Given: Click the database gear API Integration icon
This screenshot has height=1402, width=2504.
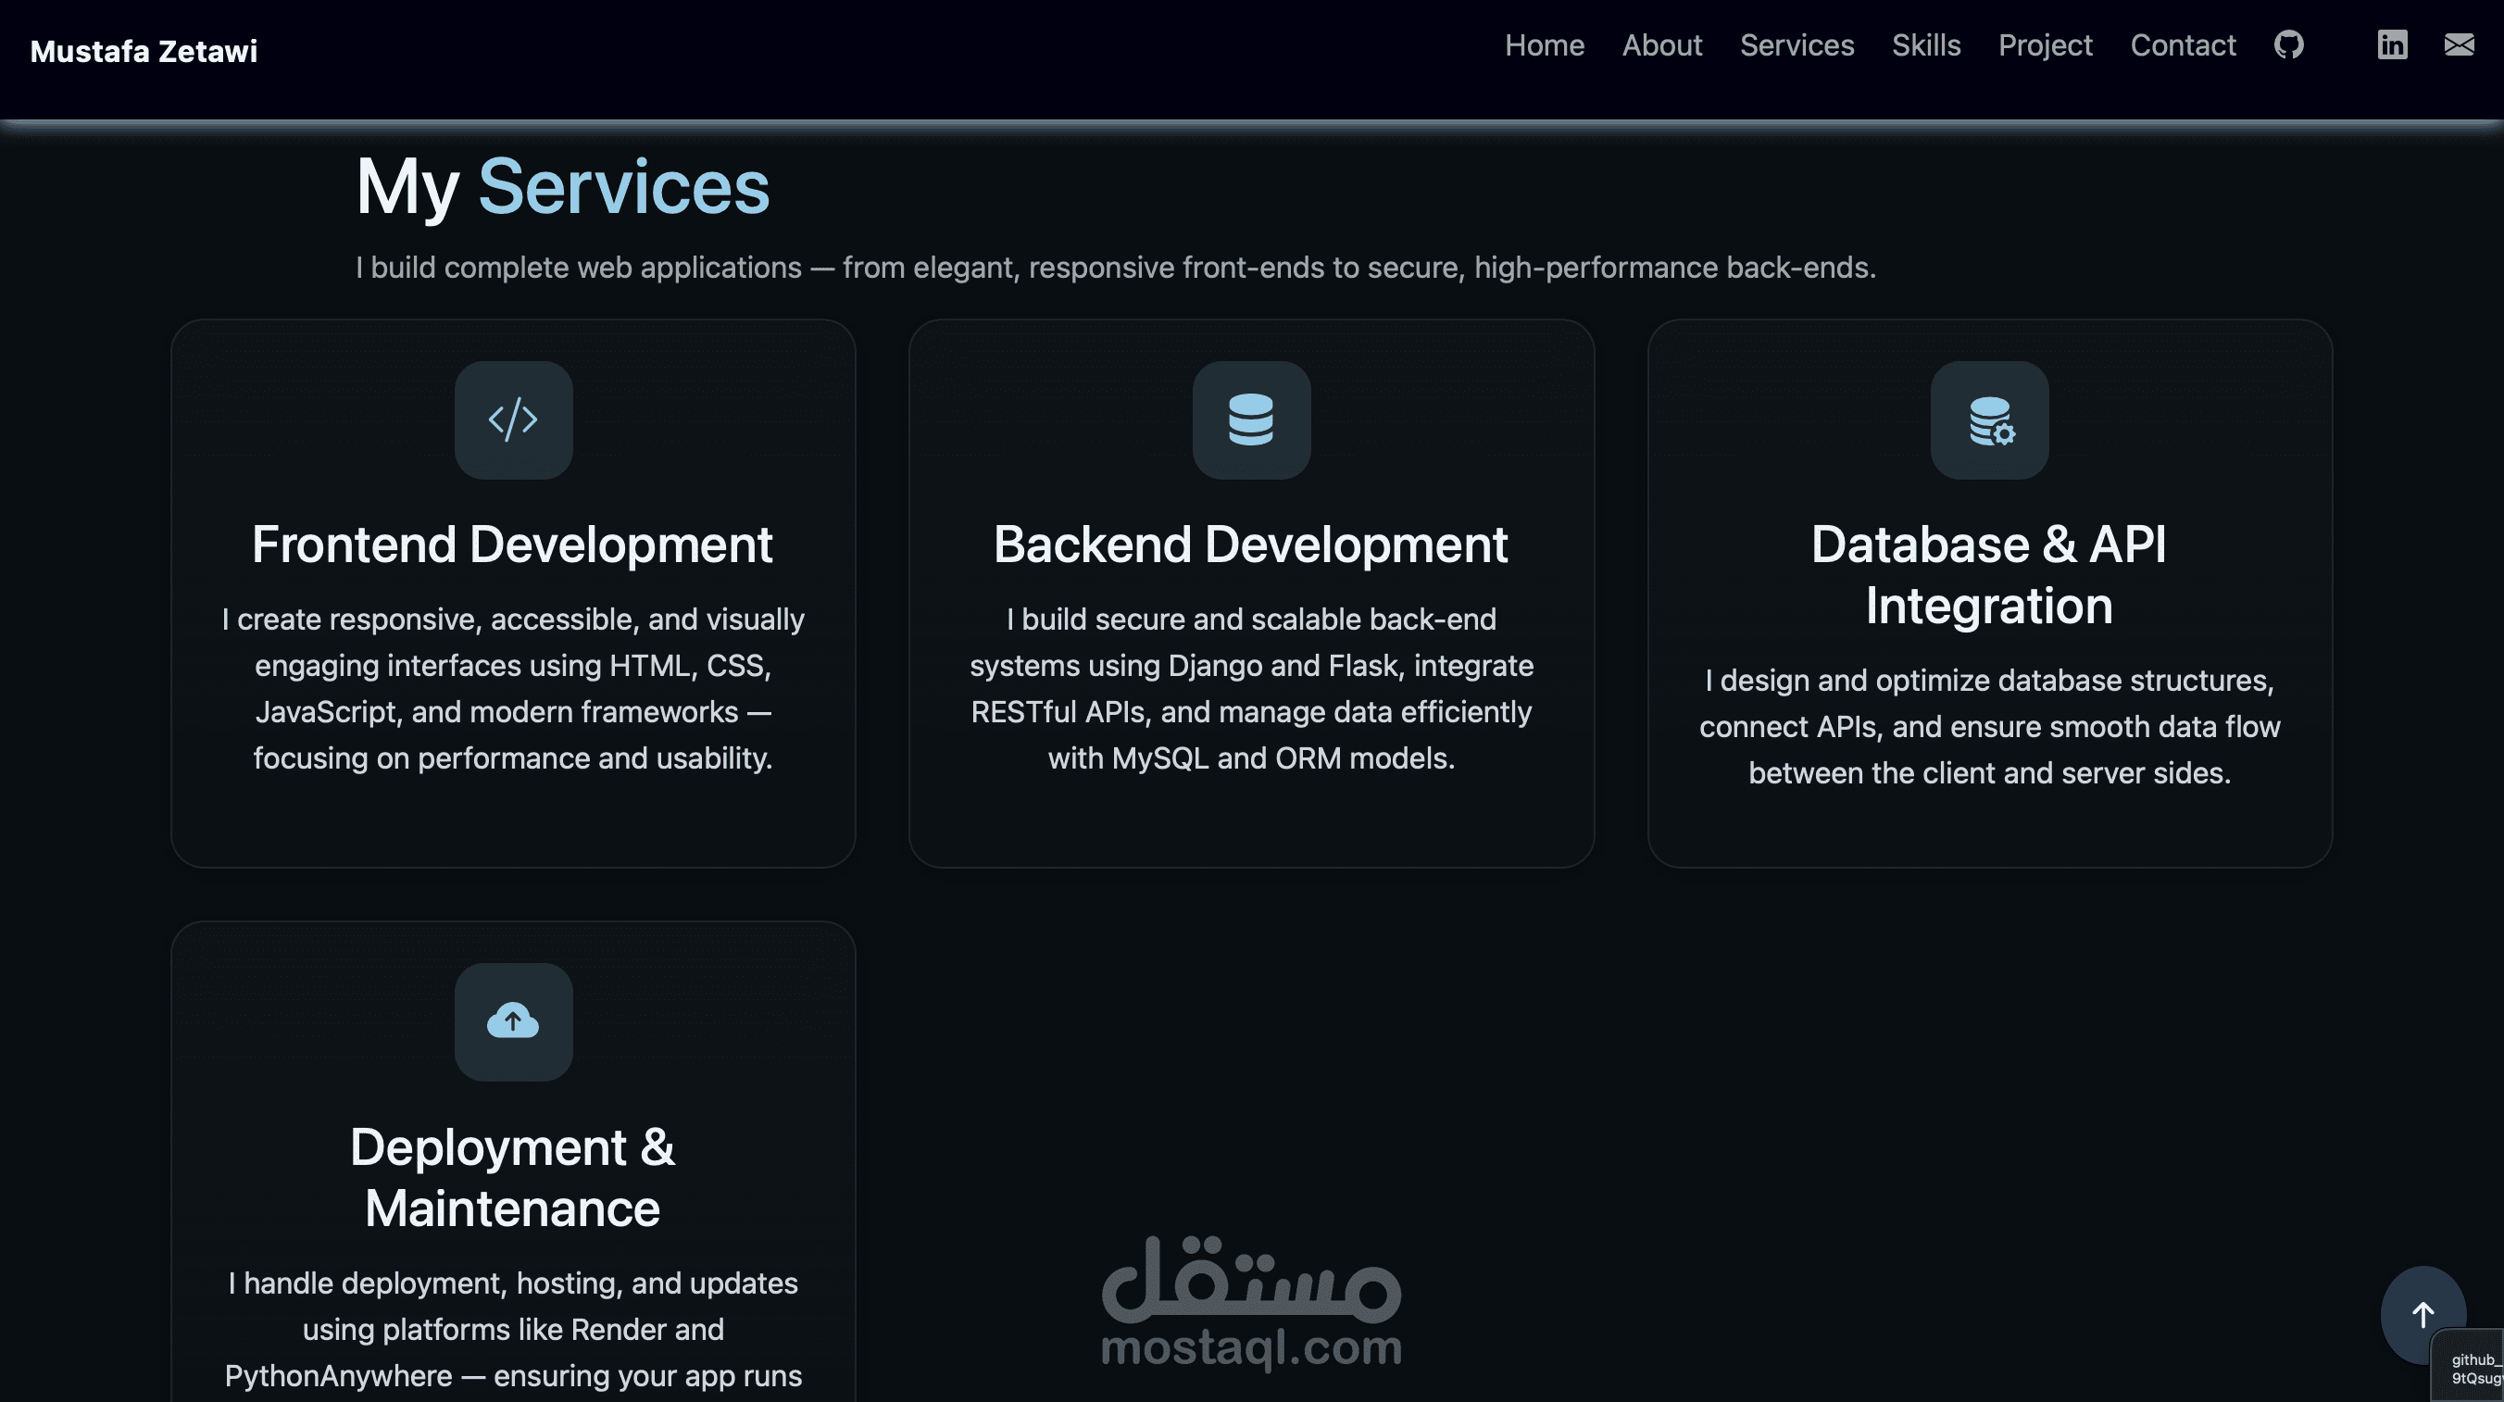Looking at the screenshot, I should (1989, 420).
